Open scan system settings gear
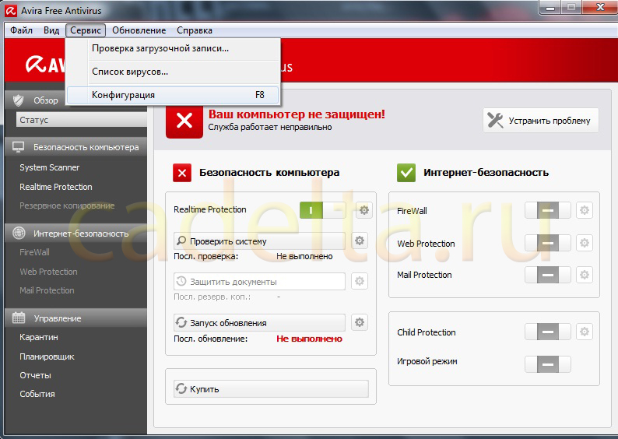 click(x=359, y=241)
